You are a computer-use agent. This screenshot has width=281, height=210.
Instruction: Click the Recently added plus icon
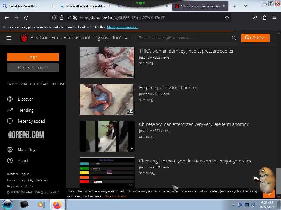point(10,121)
